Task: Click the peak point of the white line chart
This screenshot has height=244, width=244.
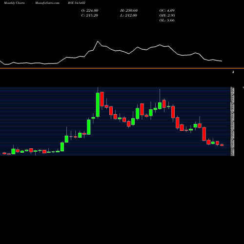Action: pos(98,41)
